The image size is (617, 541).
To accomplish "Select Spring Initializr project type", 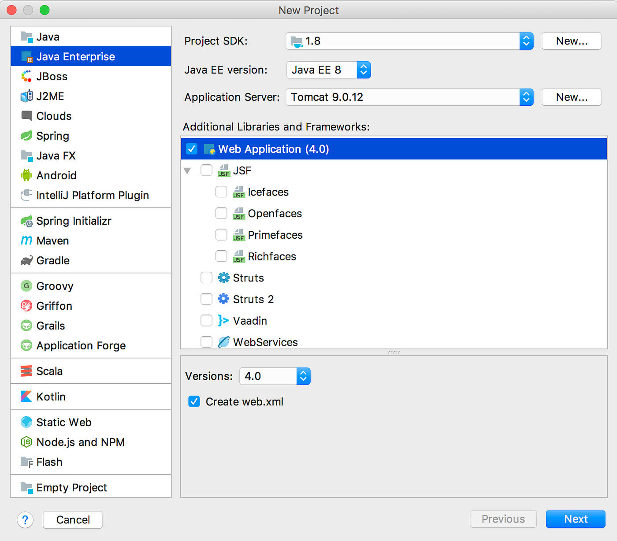I will [91, 221].
